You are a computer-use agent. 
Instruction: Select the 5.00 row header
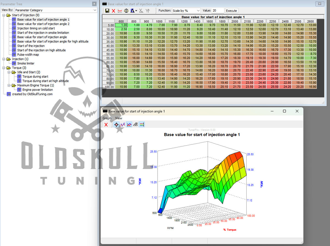point(108,25)
